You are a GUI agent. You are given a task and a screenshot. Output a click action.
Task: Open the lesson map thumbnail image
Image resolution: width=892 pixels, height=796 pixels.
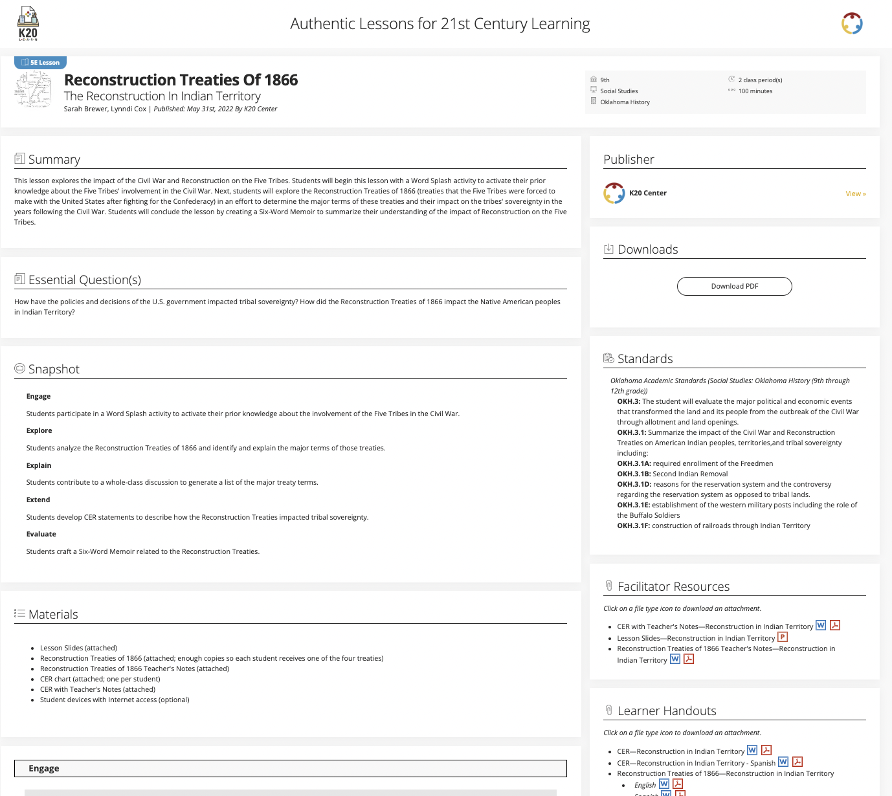pyautogui.click(x=33, y=90)
